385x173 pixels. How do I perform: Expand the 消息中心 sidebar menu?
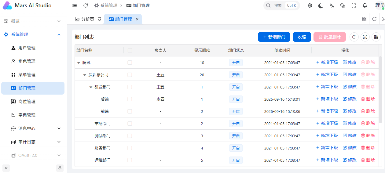tap(33, 128)
